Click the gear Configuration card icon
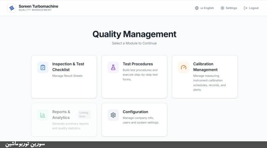The height and width of the screenshot is (148, 267). click(113, 115)
